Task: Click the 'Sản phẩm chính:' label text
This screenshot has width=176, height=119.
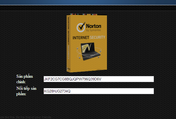Action: pos(25,79)
